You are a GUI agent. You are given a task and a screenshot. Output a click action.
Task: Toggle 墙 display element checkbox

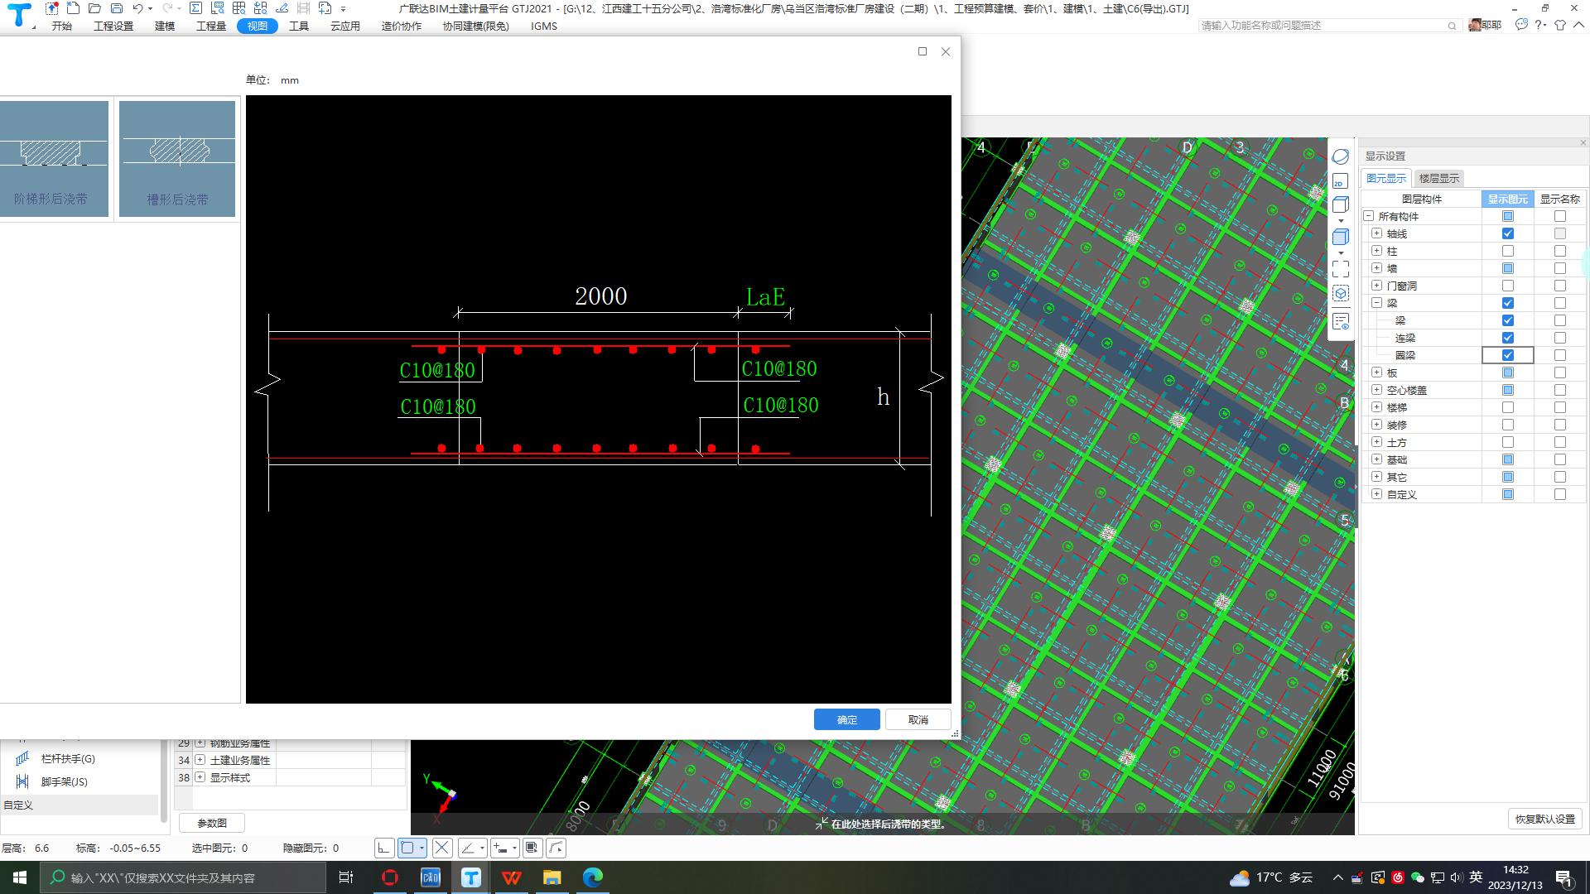click(x=1508, y=268)
